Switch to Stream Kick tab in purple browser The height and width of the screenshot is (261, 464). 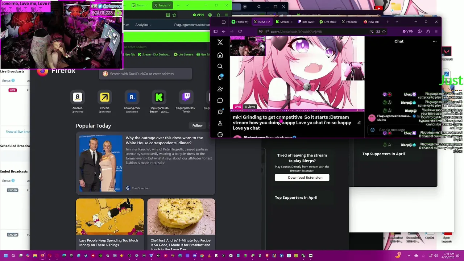[x=284, y=22]
